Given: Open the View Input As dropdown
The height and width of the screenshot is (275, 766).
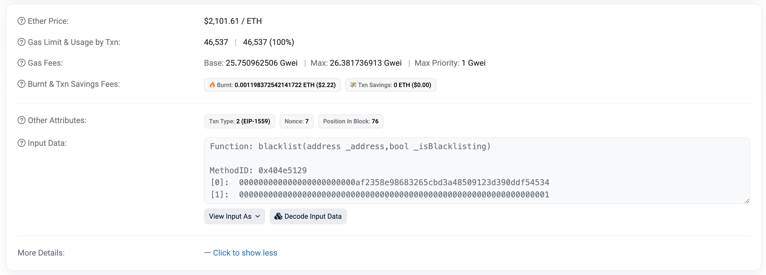Looking at the screenshot, I should tap(234, 216).
